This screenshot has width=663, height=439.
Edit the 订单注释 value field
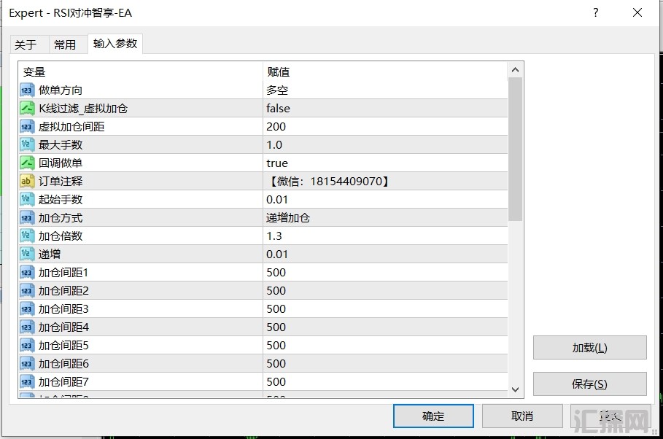384,182
